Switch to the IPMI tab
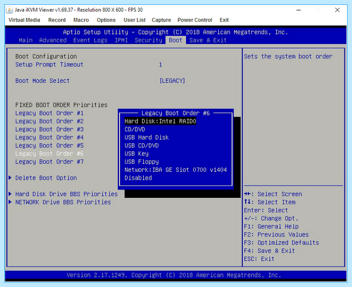352x287 pixels. [x=121, y=40]
